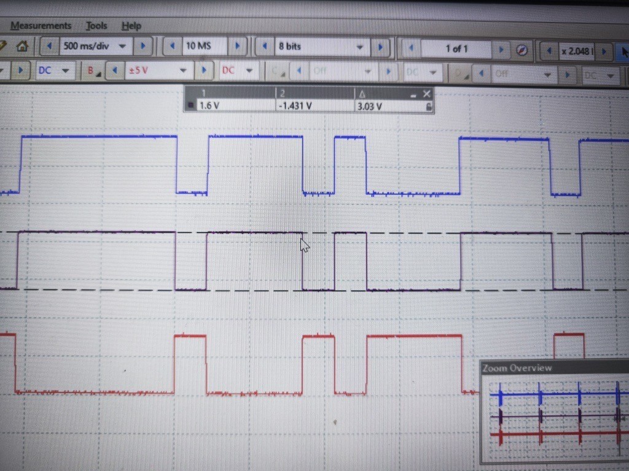Decrease sample count left of 10 MS
The width and height of the screenshot is (629, 471).
(x=173, y=46)
